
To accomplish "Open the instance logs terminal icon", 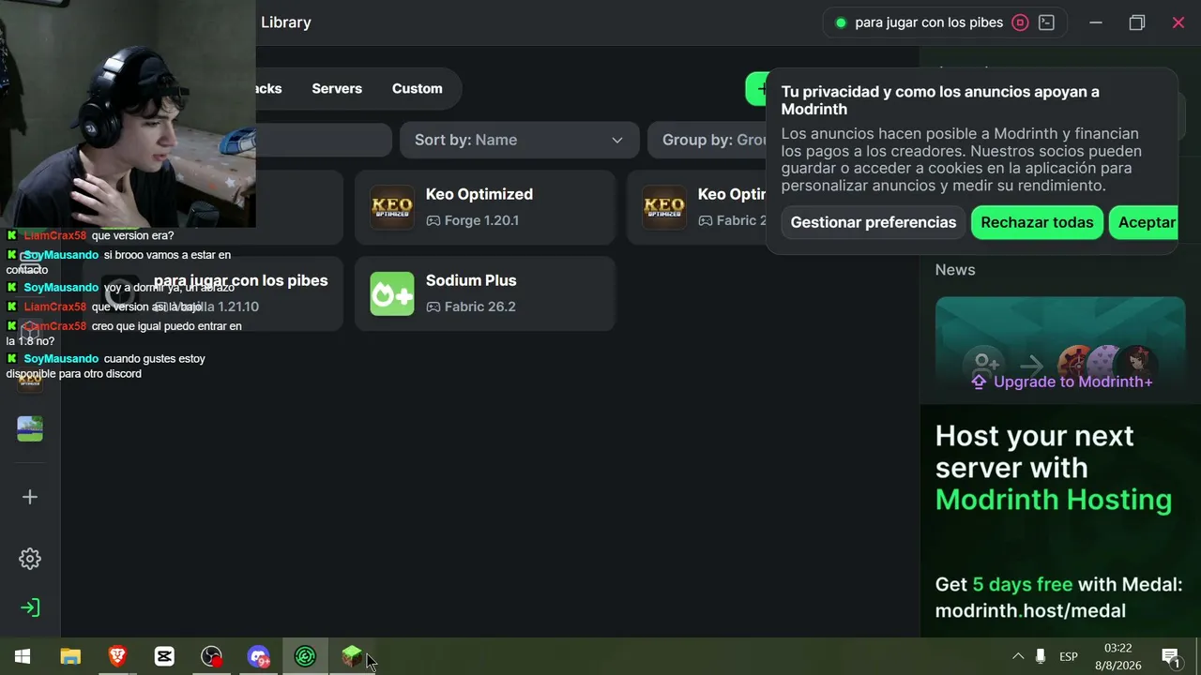I will 1047,22.
